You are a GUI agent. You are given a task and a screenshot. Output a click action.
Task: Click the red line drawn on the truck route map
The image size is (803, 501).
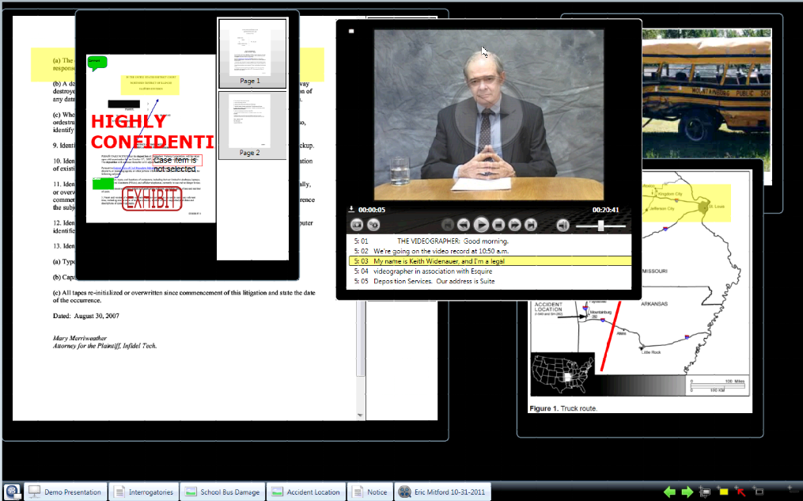611,336
